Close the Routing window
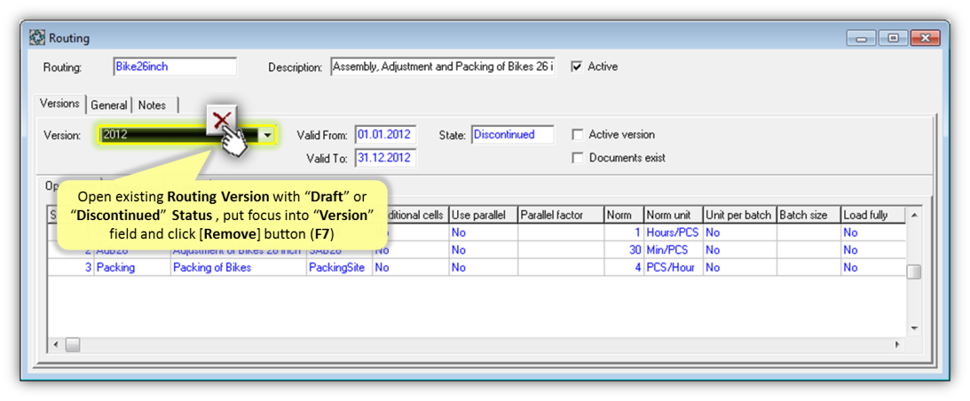The height and width of the screenshot is (401, 970). [x=926, y=38]
